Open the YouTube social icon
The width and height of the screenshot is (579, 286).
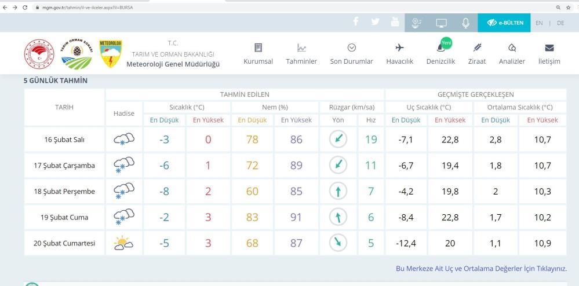coord(395,23)
